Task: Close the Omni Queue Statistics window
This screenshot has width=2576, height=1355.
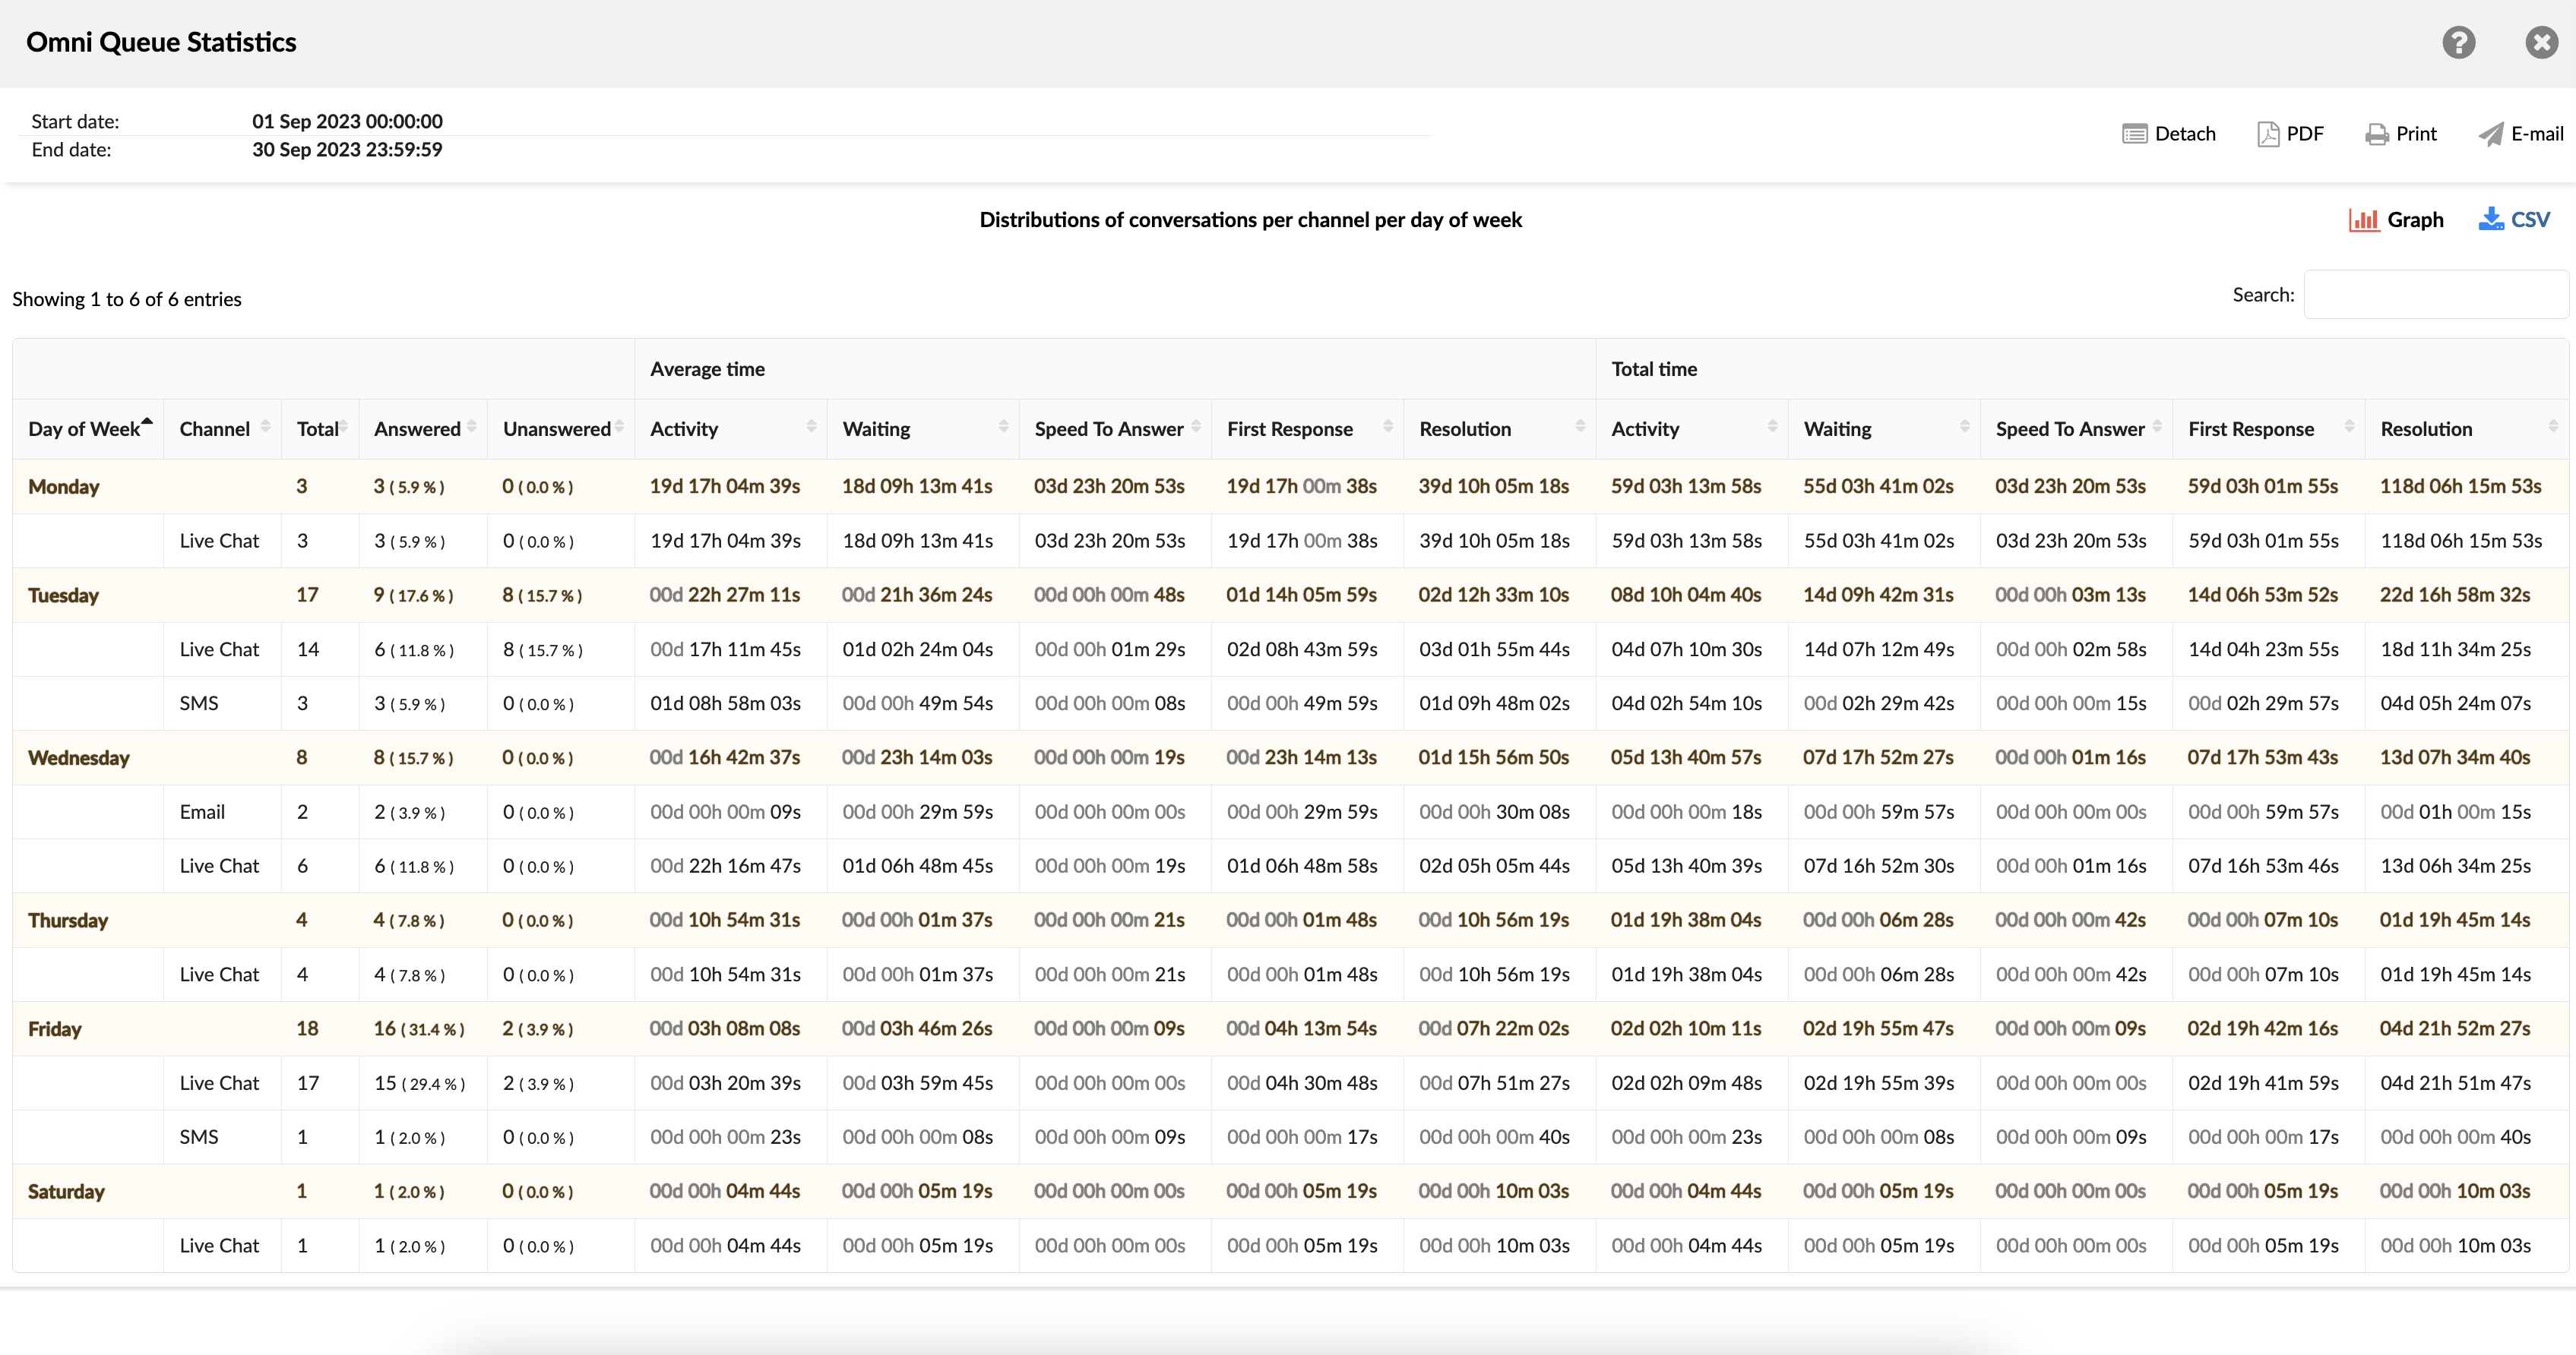Action: [2541, 42]
